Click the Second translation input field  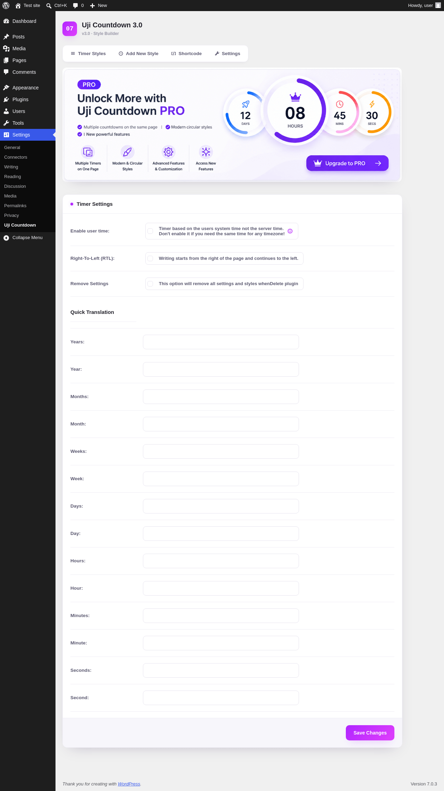pyautogui.click(x=221, y=698)
